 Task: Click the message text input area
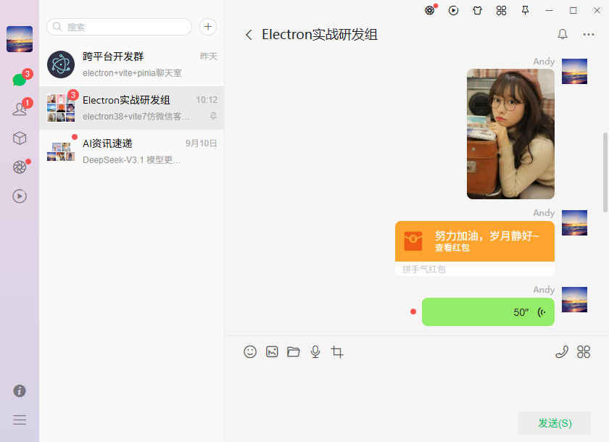tap(416, 386)
